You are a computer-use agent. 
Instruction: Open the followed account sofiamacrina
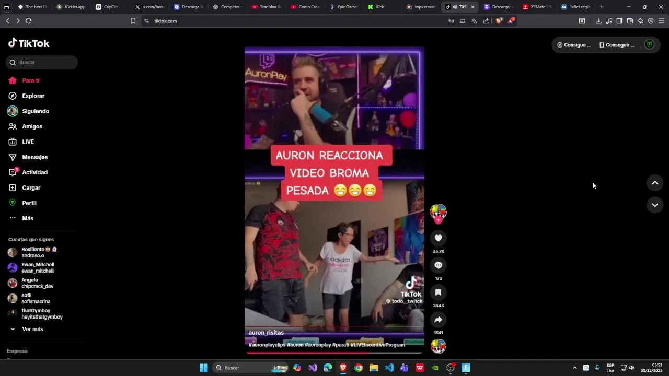(29, 298)
